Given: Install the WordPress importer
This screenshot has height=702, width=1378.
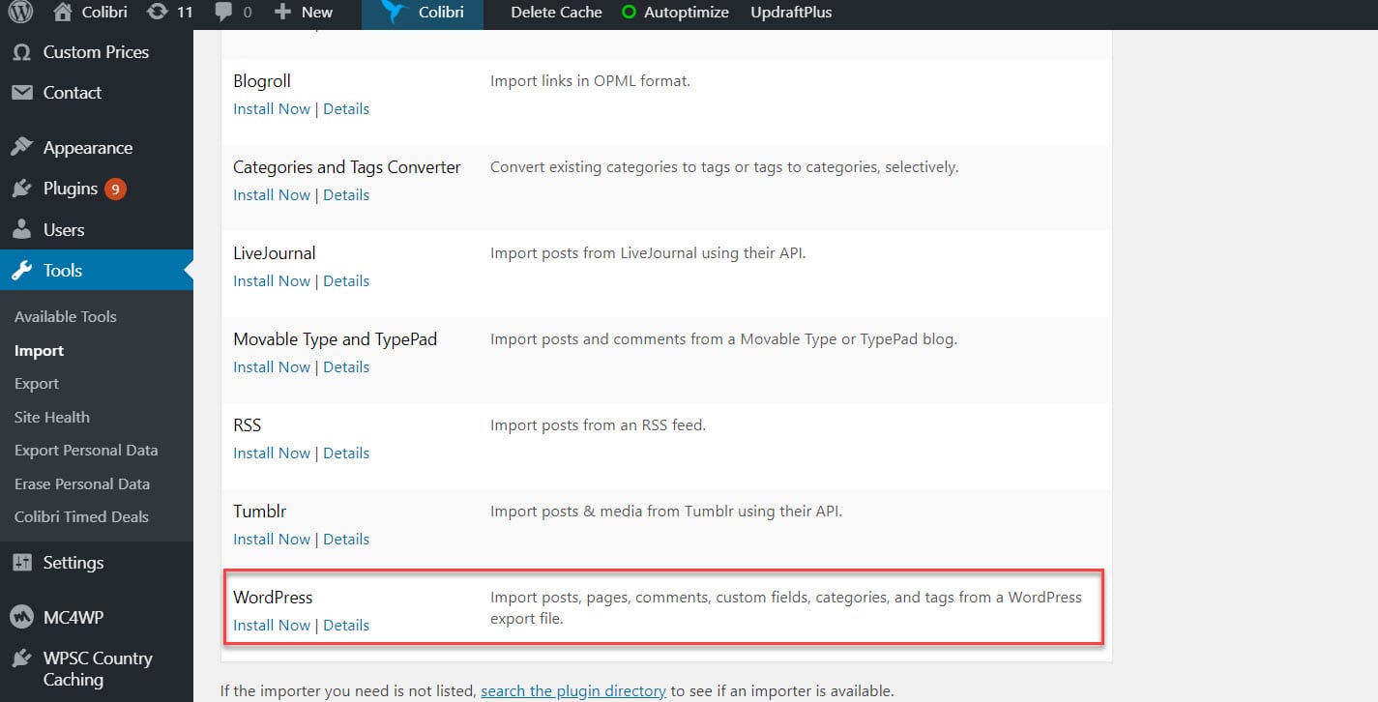Looking at the screenshot, I should pyautogui.click(x=271, y=625).
